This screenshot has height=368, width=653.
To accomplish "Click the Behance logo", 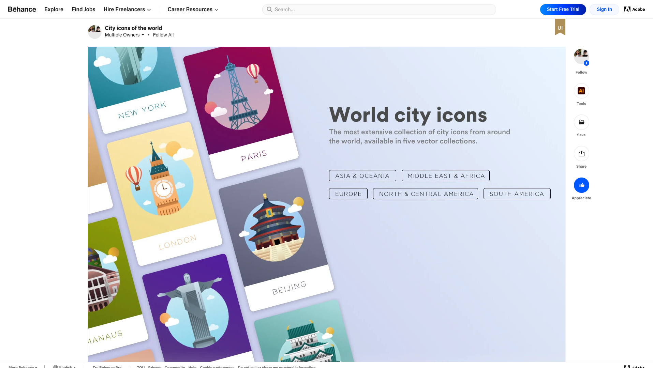I will (22, 9).
